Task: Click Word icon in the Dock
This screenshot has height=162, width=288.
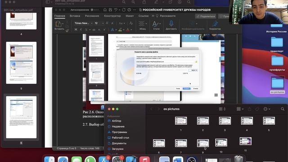Action: pos(178,159)
